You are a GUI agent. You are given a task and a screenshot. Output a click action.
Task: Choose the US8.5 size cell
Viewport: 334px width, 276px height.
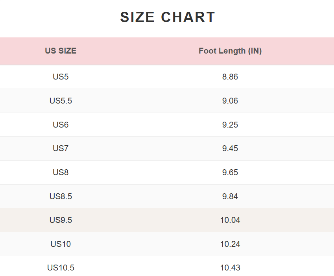(61, 196)
